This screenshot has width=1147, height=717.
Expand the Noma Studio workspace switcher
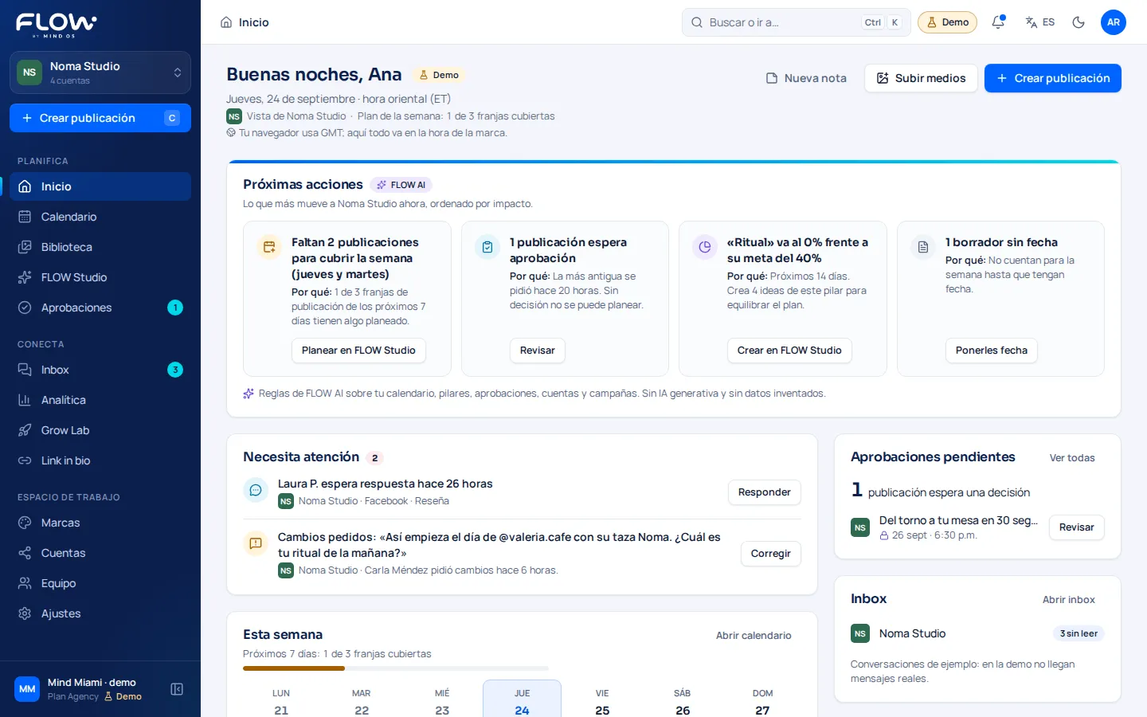100,72
